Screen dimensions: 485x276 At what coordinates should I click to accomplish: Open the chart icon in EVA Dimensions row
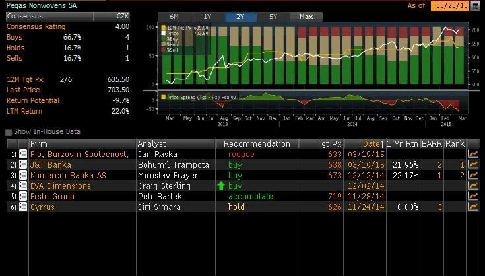[473, 186]
